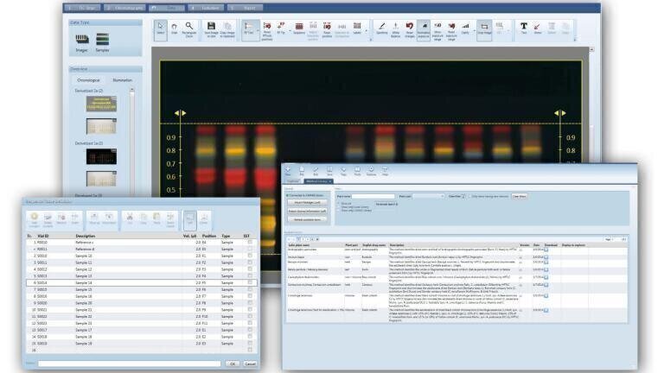
Task: Click the Clear filters button
Action: tap(520, 196)
